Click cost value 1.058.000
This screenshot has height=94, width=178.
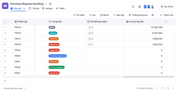click(157, 39)
